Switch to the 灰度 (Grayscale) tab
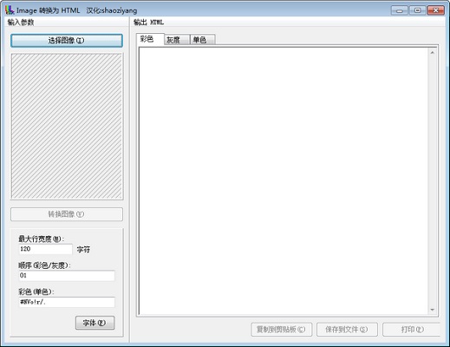 coord(177,40)
